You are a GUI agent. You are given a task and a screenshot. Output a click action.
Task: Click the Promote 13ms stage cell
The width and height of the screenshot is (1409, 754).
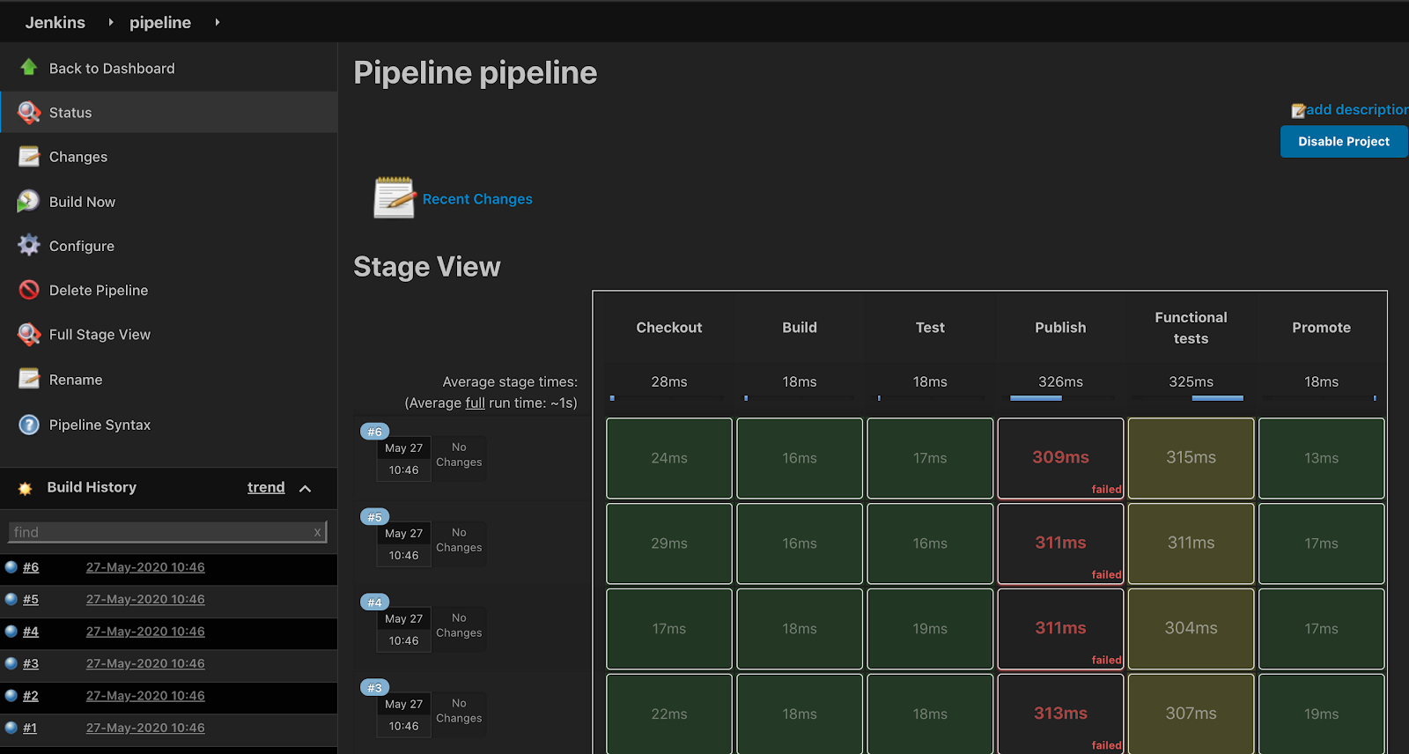pyautogui.click(x=1321, y=458)
